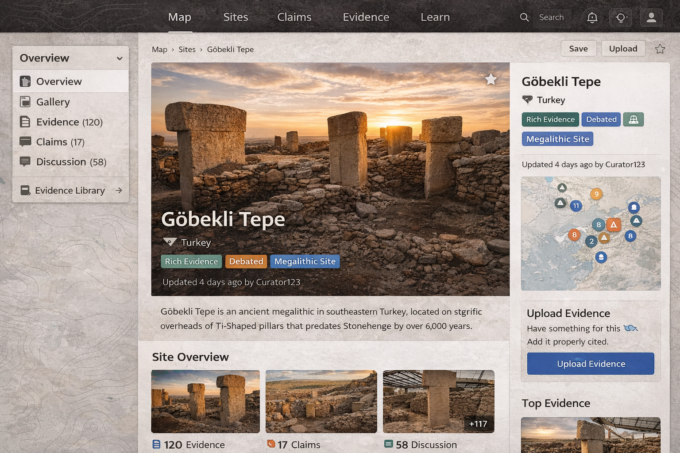Click the Save button
680x453 pixels.
(x=578, y=49)
